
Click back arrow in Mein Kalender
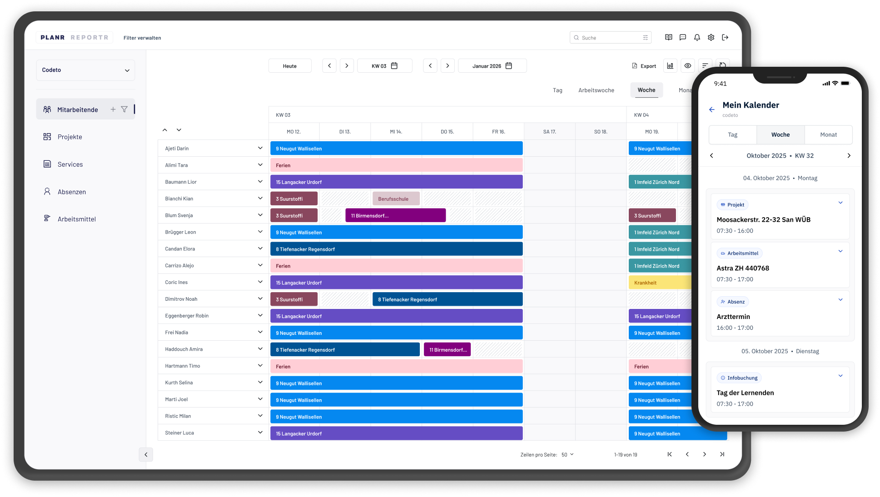(712, 109)
